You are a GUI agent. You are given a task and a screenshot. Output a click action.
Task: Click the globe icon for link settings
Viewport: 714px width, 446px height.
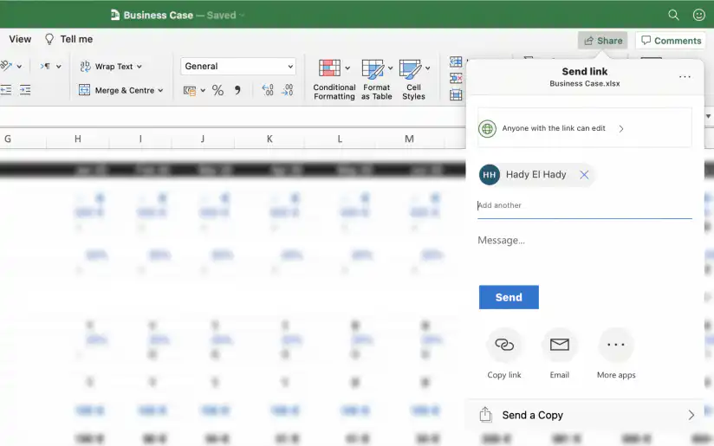pyautogui.click(x=487, y=129)
